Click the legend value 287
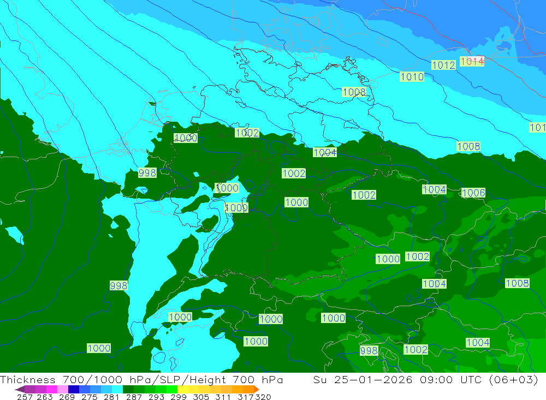Viewport: 546px width, 400px height. point(134,397)
